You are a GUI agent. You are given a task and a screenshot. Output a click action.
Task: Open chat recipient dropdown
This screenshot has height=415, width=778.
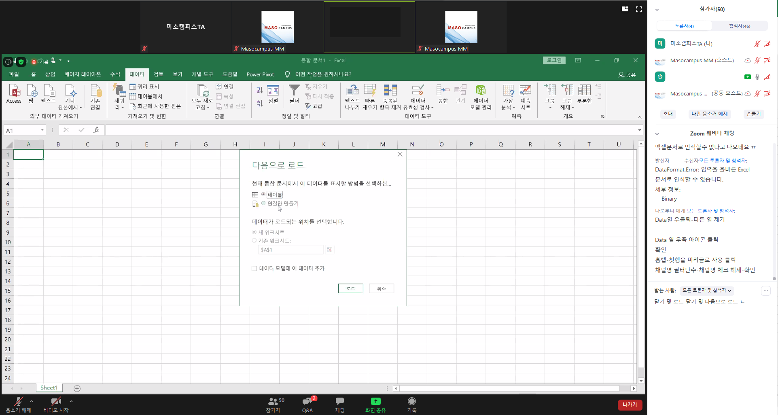tap(706, 290)
